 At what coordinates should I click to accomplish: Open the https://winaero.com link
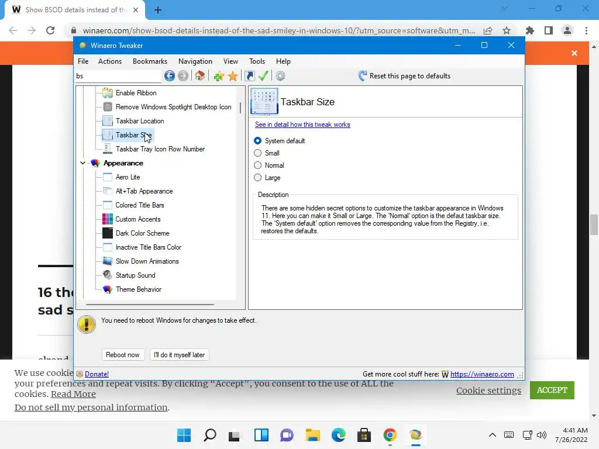pos(482,374)
